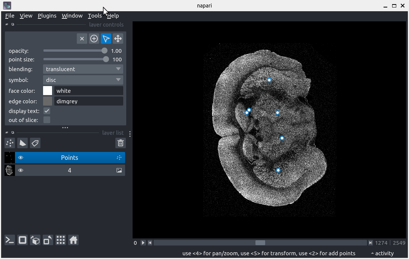The image size is (409, 259).
Task: Open the File menu
Action: tap(10, 16)
